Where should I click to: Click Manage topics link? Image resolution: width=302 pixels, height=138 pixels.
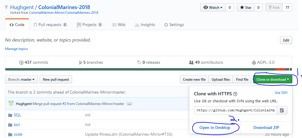(x=16, y=49)
